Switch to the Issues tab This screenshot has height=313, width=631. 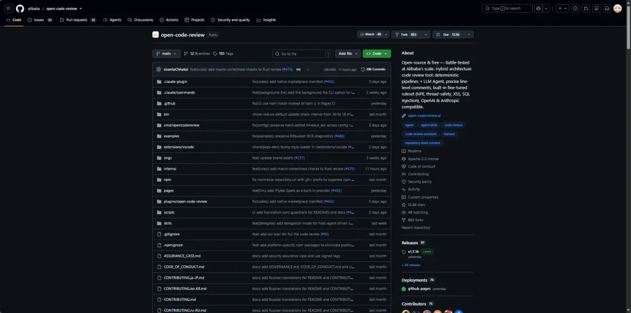click(x=40, y=20)
